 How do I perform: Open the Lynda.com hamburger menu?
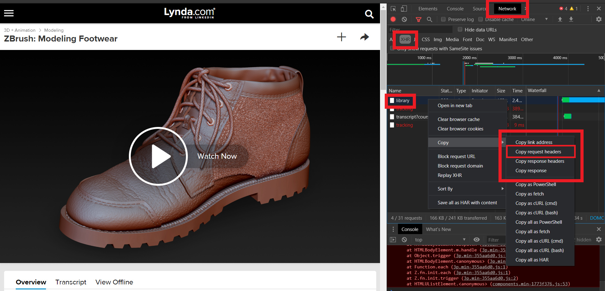coord(9,13)
